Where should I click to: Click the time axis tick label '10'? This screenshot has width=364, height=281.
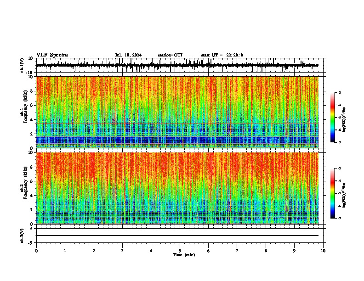(323, 251)
